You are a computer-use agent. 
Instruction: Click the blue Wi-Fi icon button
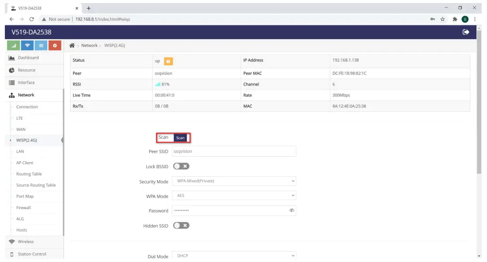click(27, 46)
